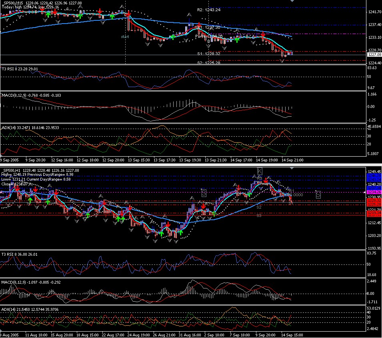Click the 'start' vertical line label

(125, 36)
